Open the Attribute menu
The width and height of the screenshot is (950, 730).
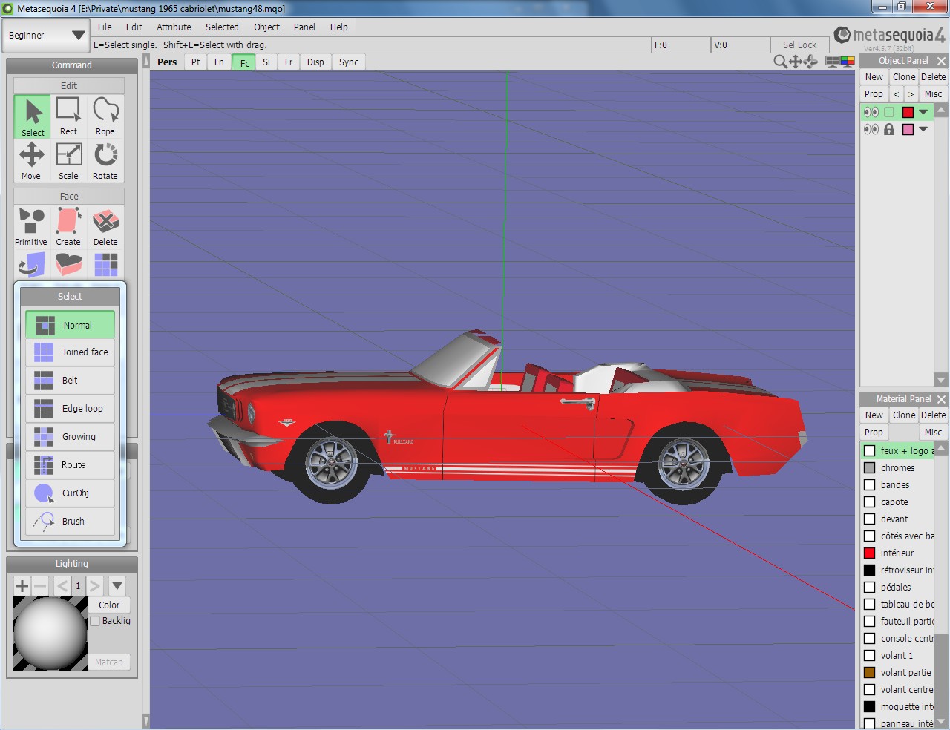click(174, 27)
